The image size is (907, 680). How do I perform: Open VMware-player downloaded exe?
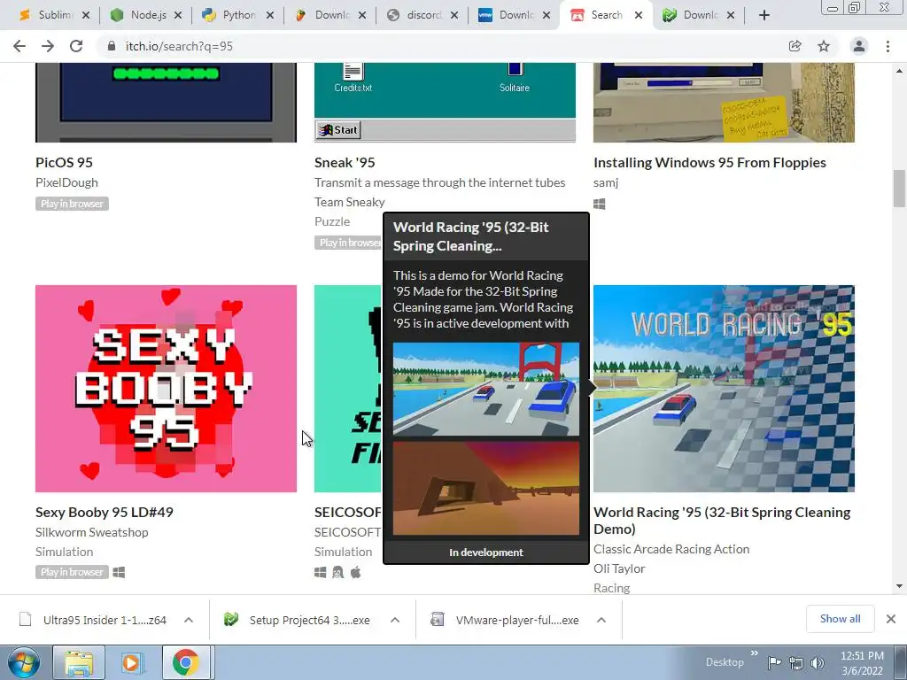pyautogui.click(x=504, y=620)
